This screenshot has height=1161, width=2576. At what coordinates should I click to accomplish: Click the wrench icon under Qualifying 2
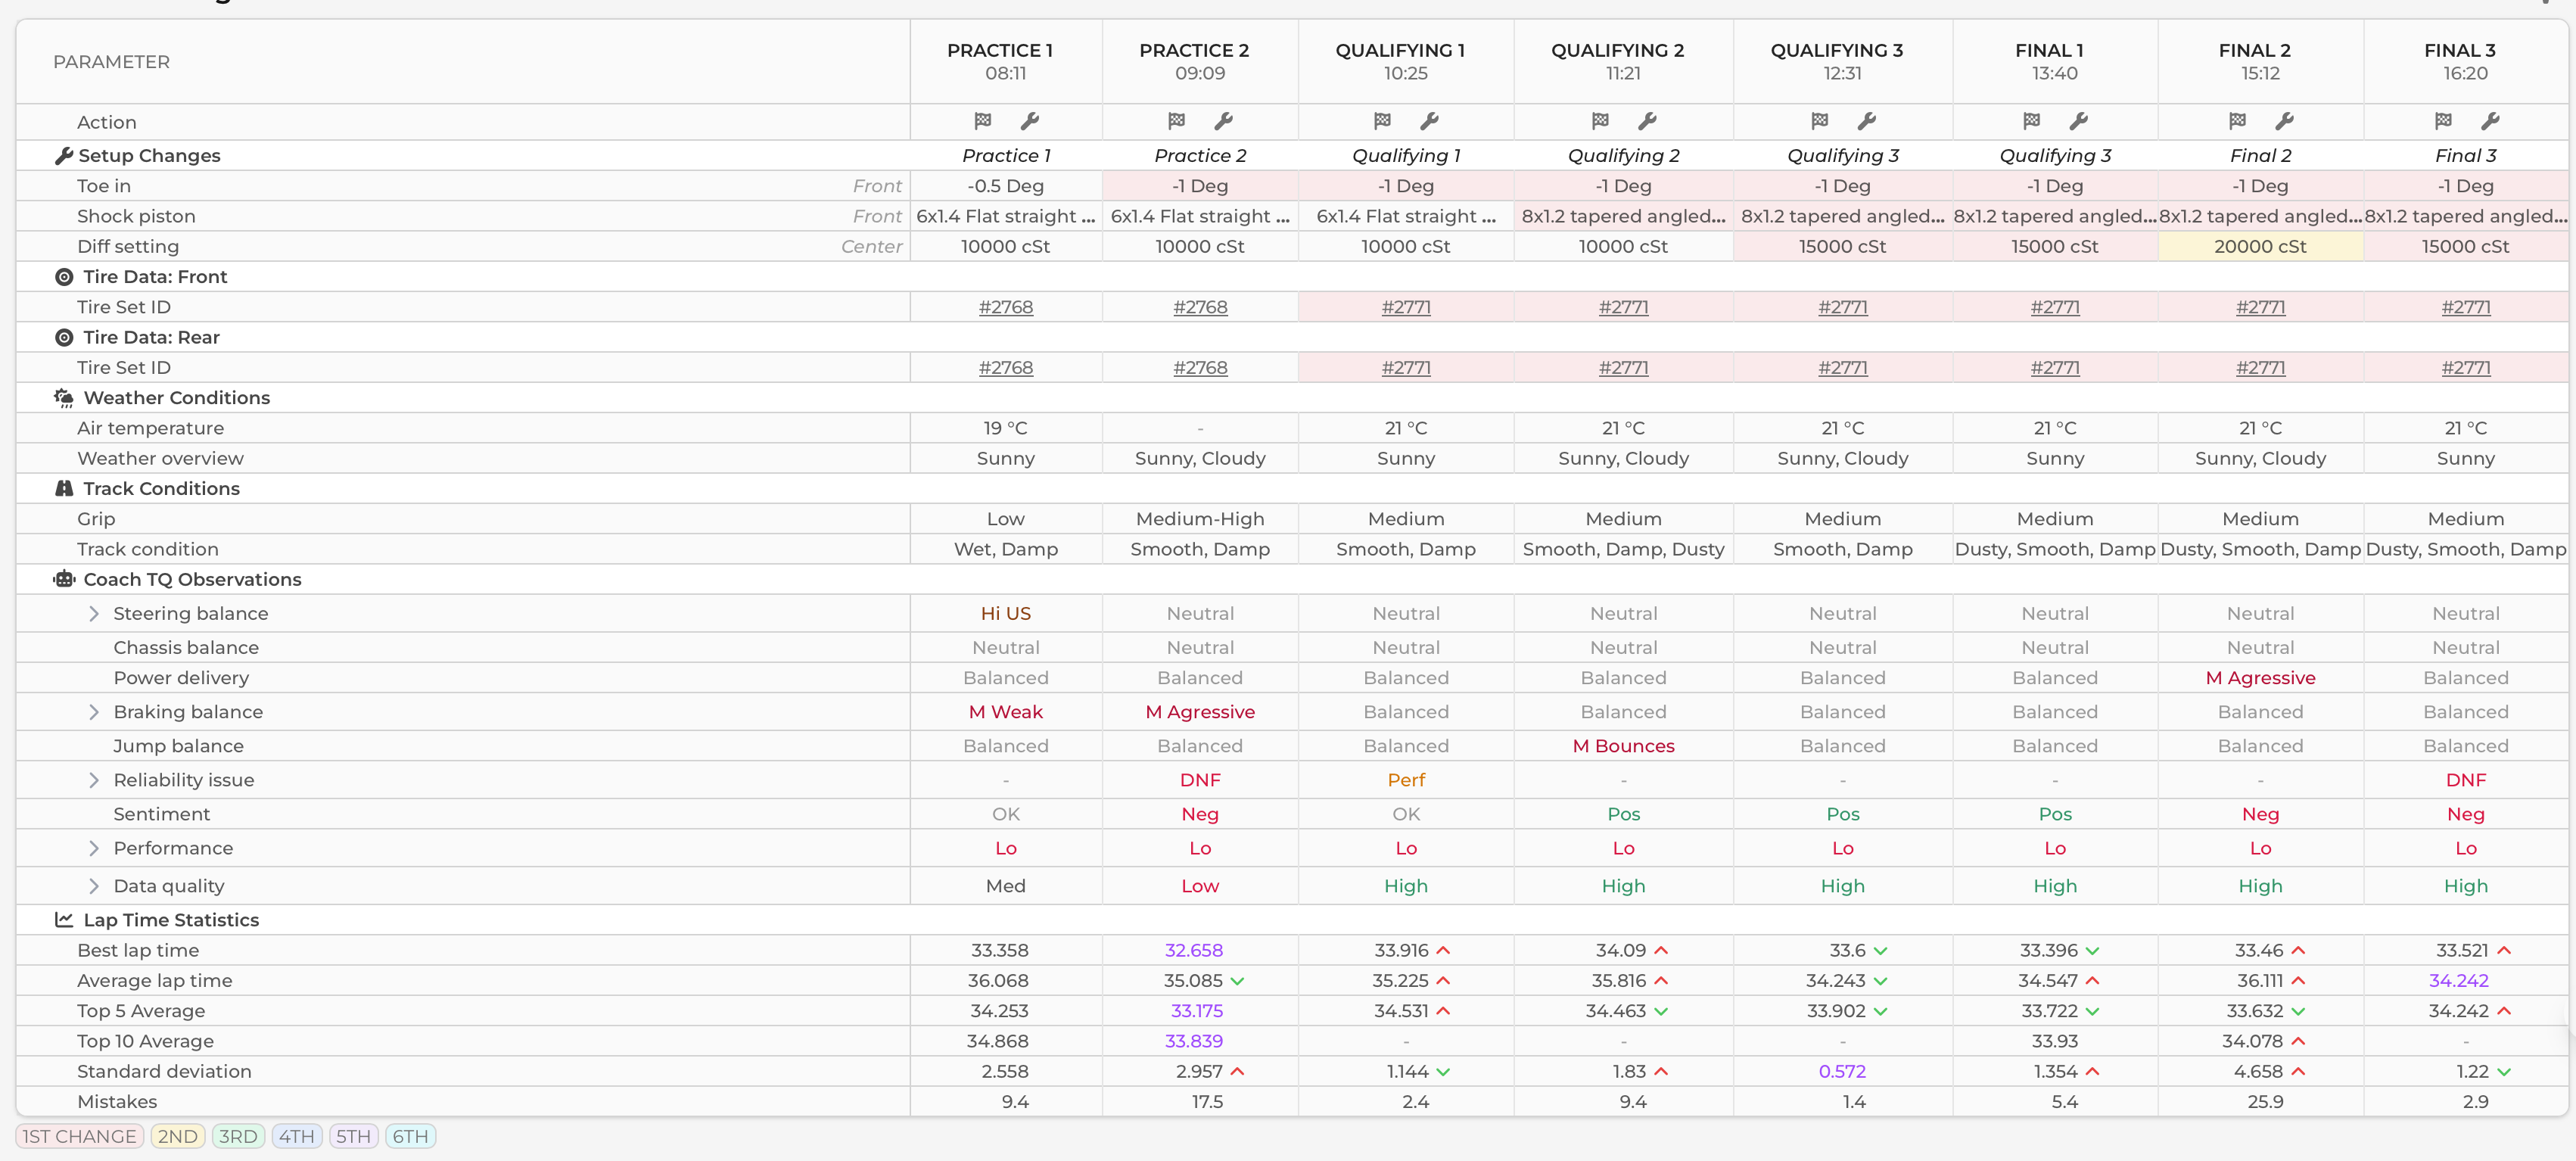pos(1647,121)
